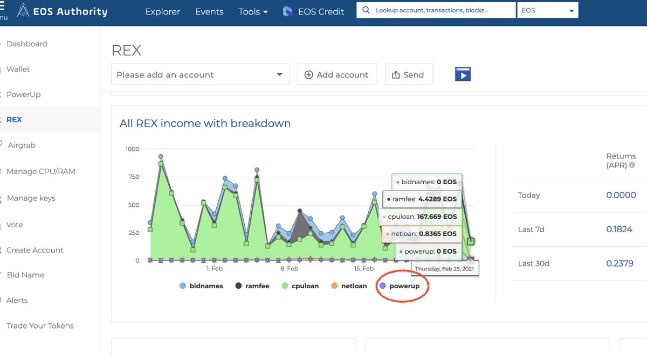Click the REX page title
Viewport: 647px width, 355px height.
(x=126, y=51)
